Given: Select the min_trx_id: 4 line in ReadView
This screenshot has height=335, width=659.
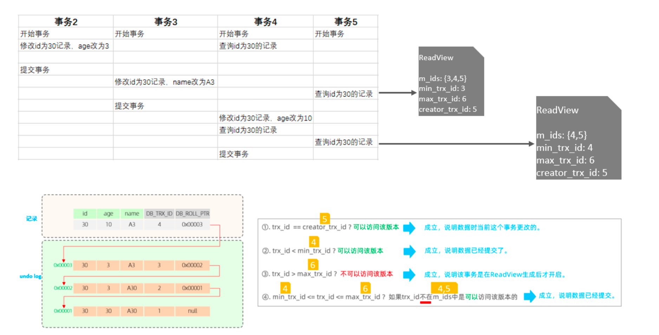Looking at the screenshot, I should [x=565, y=148].
